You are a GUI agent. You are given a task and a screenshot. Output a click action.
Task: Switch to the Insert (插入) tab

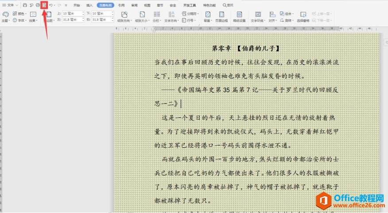coord(89,5)
